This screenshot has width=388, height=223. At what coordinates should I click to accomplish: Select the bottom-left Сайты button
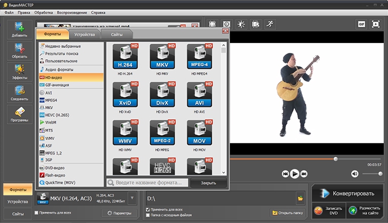(18, 214)
